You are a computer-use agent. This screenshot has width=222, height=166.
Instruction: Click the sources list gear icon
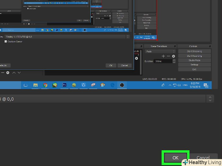(8, 73)
